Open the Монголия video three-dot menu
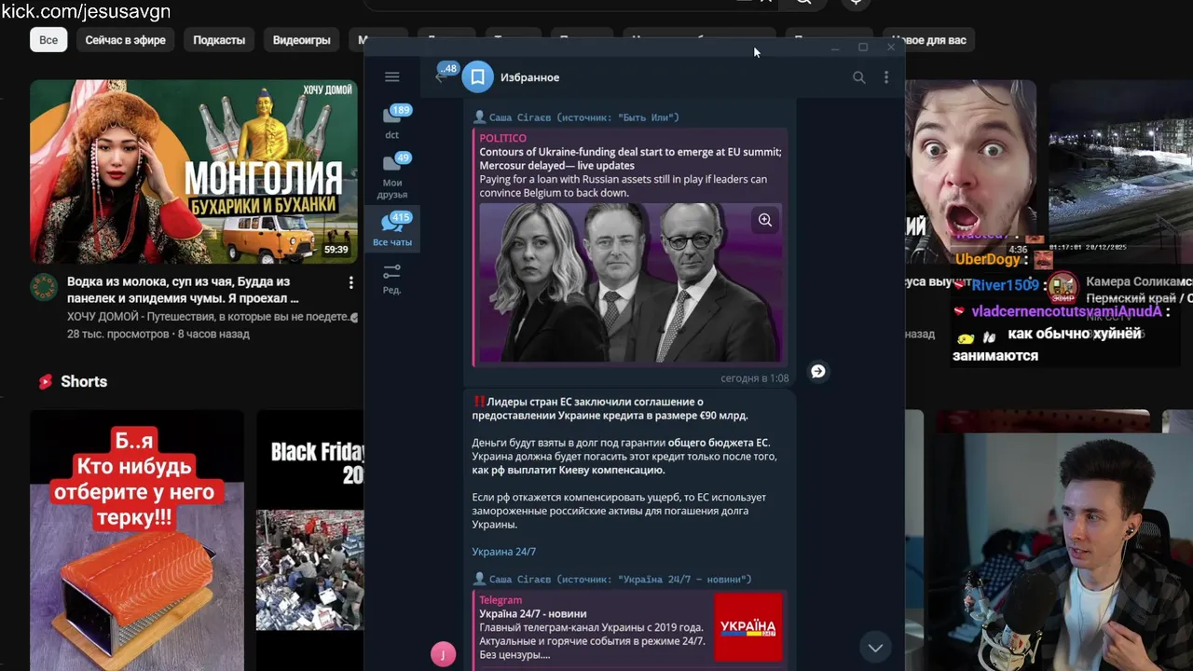 (x=350, y=282)
